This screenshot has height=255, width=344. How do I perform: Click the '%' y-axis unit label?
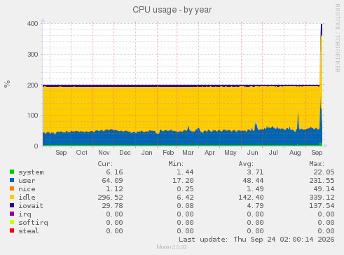point(7,84)
